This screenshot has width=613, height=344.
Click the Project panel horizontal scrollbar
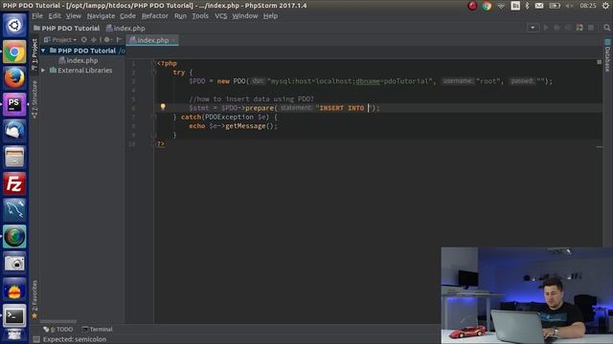click(58, 322)
